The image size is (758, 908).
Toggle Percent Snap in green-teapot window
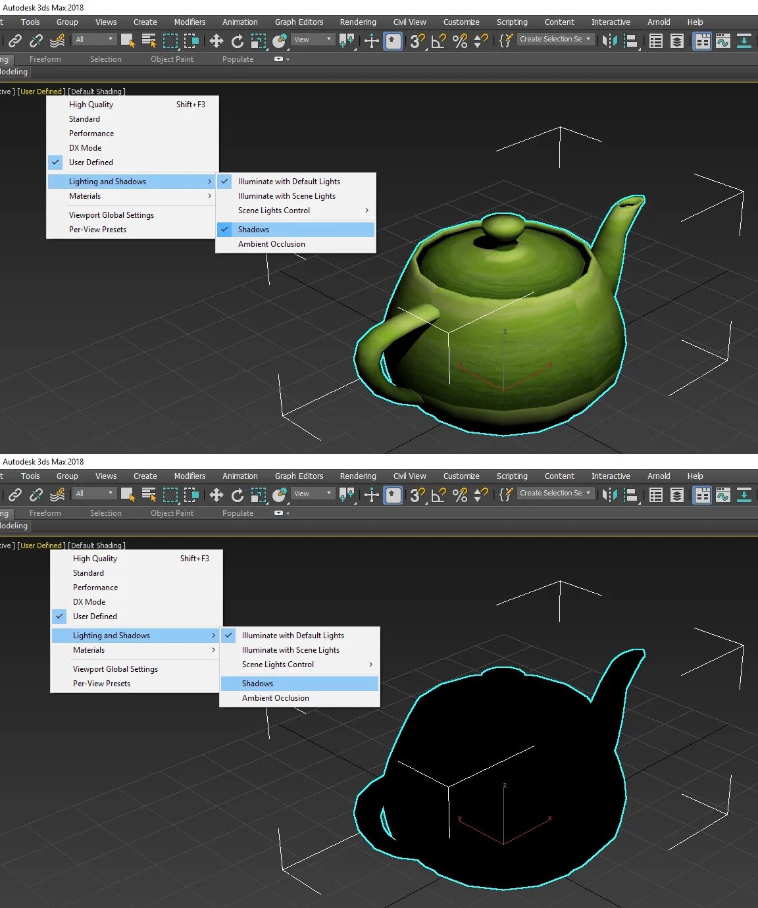point(460,41)
